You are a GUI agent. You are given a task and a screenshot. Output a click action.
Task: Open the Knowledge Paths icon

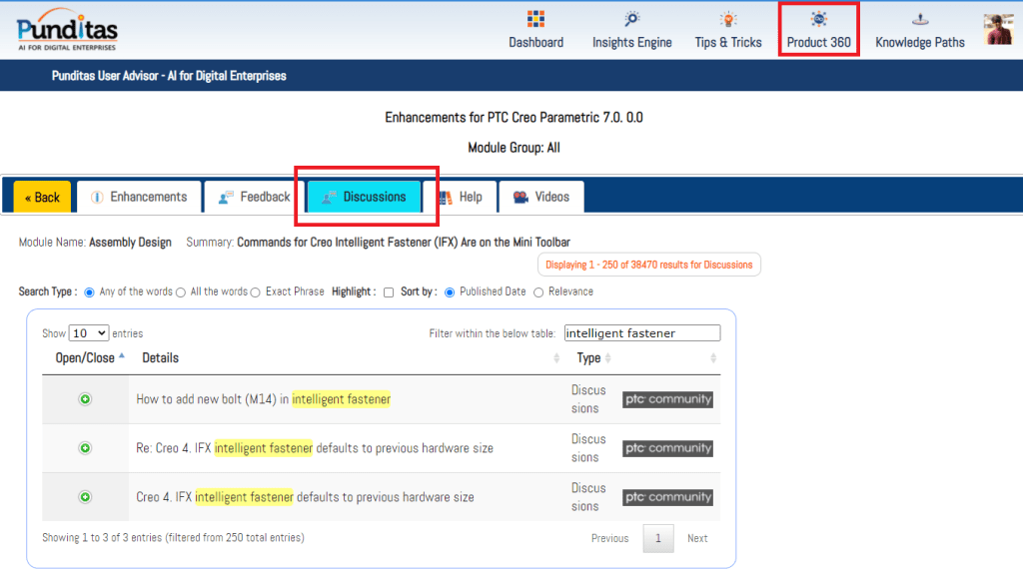click(x=920, y=19)
